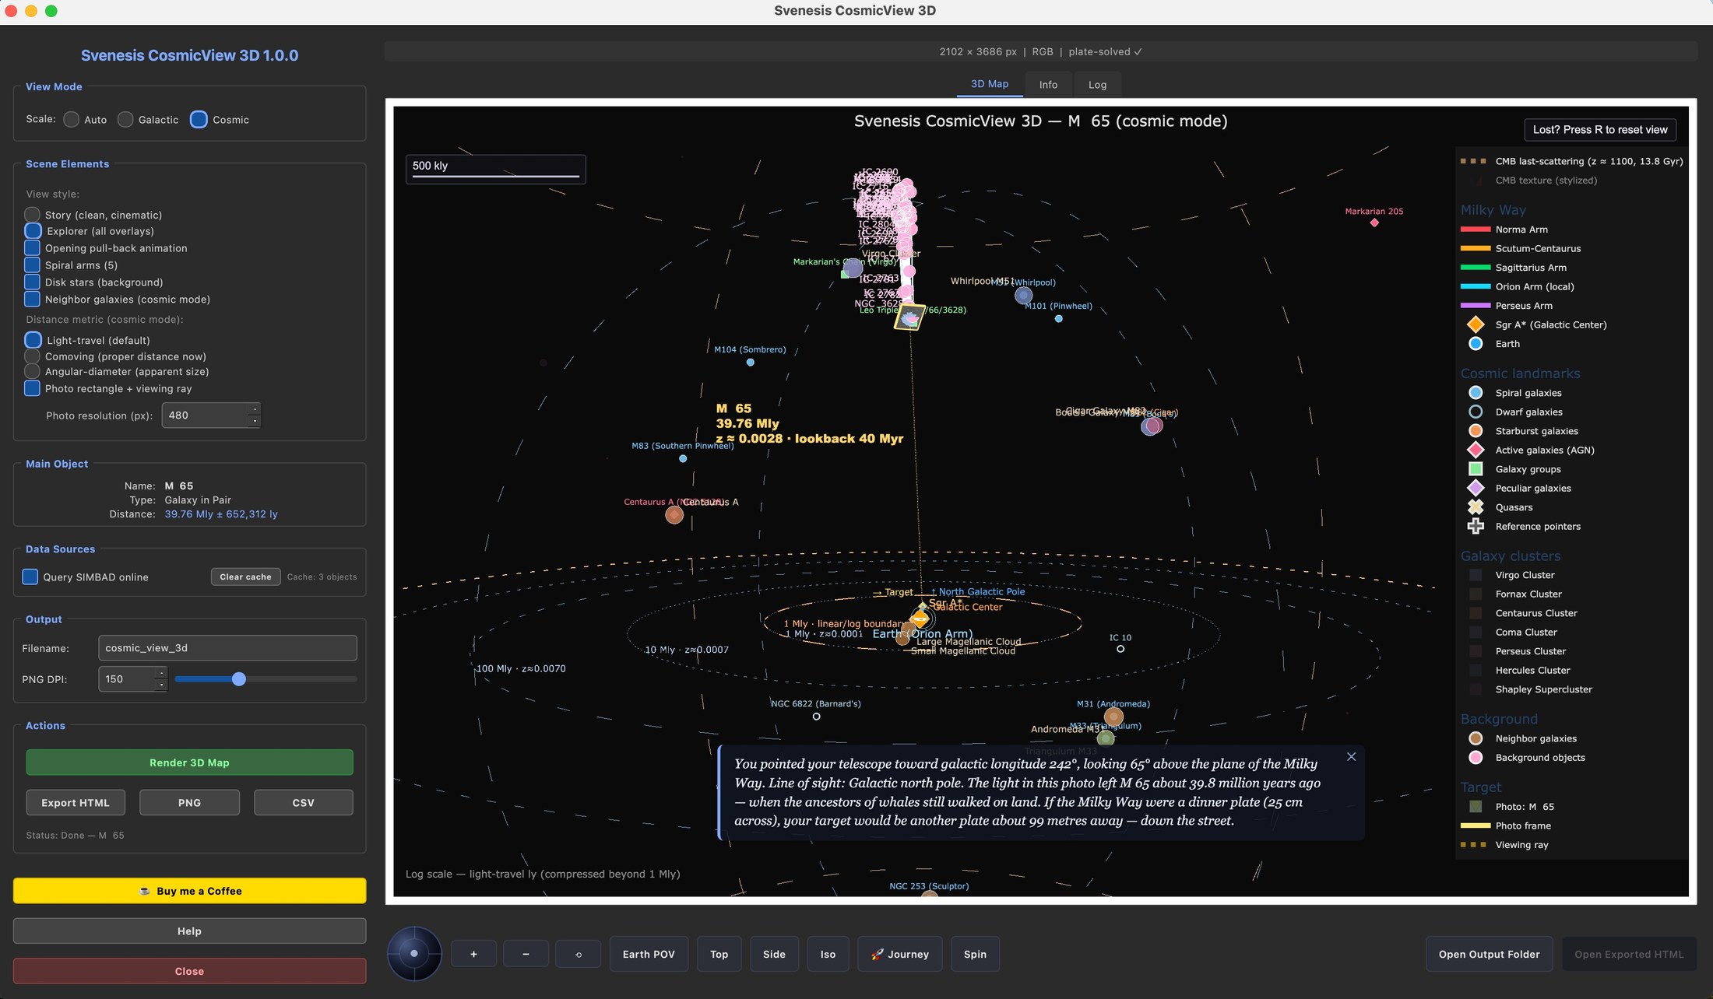The width and height of the screenshot is (1713, 999).
Task: Click the reset view circle button
Action: pyautogui.click(x=578, y=954)
